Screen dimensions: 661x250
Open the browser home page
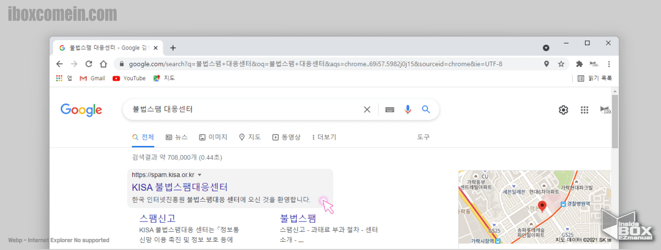click(x=103, y=64)
